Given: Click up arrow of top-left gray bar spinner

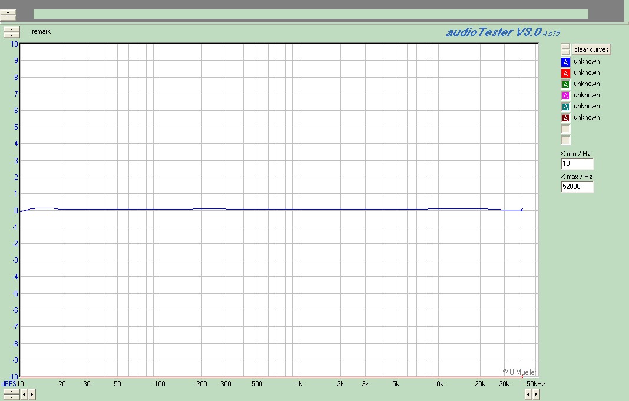Looking at the screenshot, I should click(8, 12).
